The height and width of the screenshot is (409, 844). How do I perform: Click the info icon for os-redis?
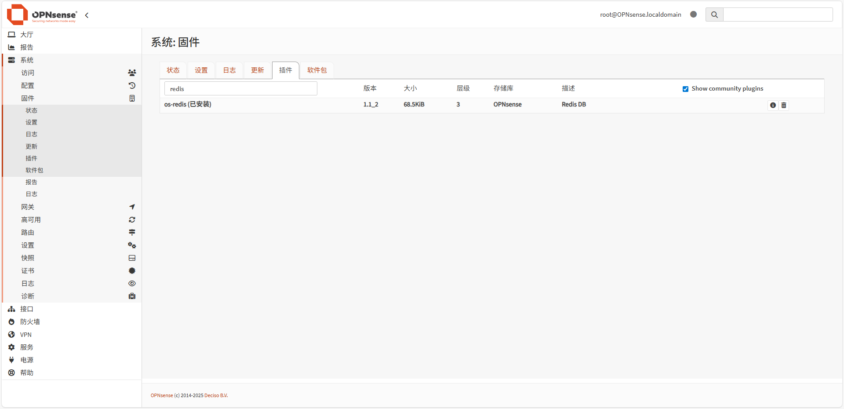pos(773,105)
